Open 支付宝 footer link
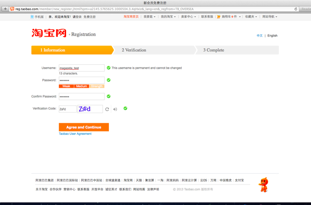This screenshot has height=205, width=311. point(239,180)
